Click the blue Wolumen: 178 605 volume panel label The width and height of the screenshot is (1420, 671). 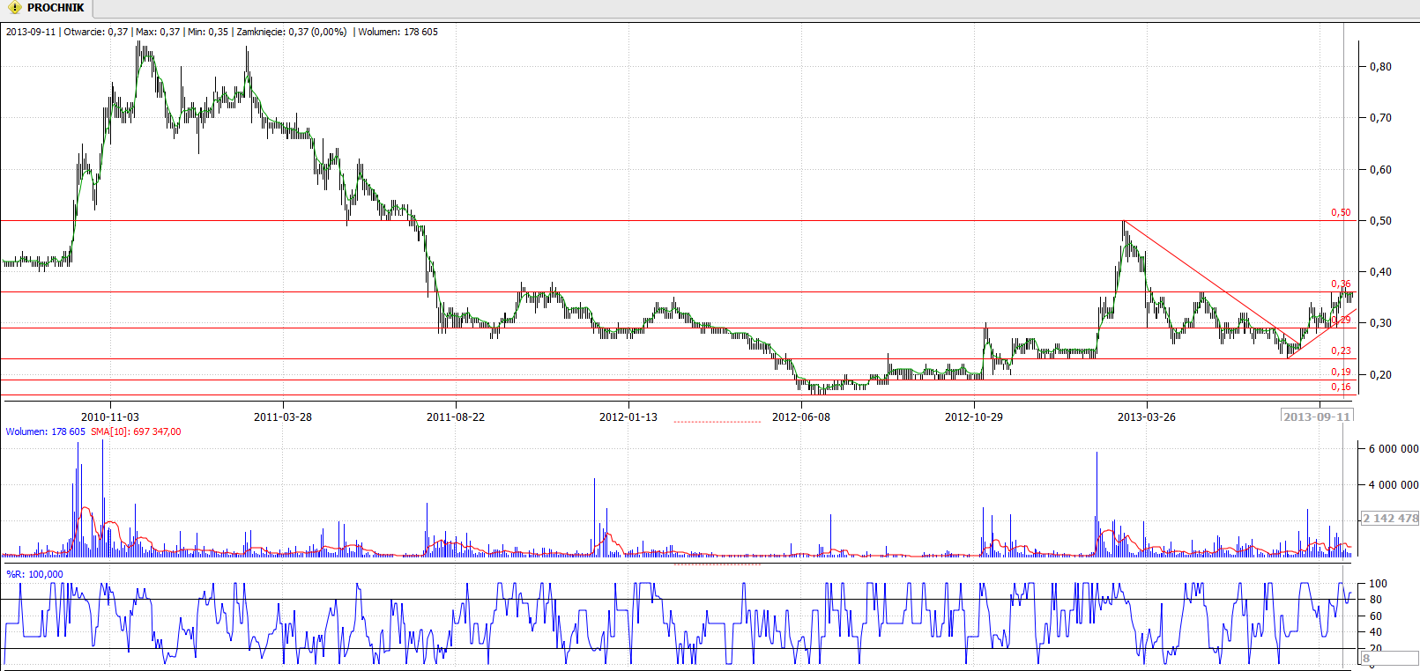click(x=46, y=431)
